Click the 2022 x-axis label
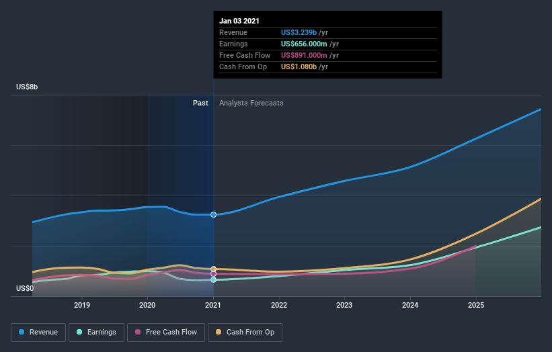Screen dimensions: 552x352 point(279,305)
